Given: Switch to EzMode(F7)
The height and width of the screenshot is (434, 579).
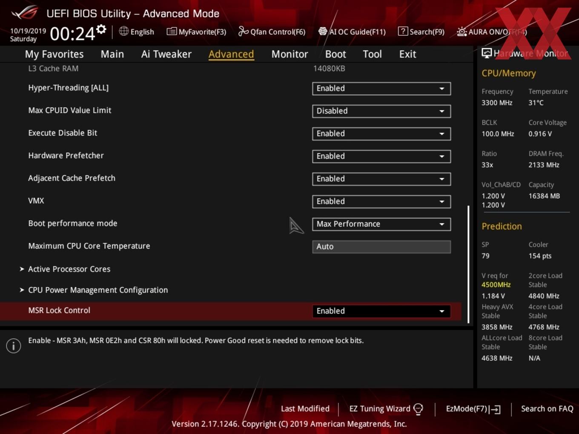Looking at the screenshot, I should click(x=467, y=408).
